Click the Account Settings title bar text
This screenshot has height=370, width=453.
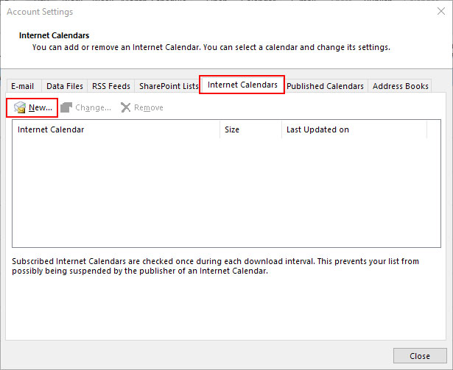point(41,13)
